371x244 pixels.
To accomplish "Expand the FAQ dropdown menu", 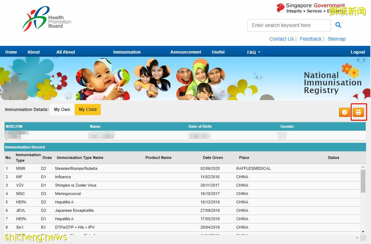I will point(253,52).
